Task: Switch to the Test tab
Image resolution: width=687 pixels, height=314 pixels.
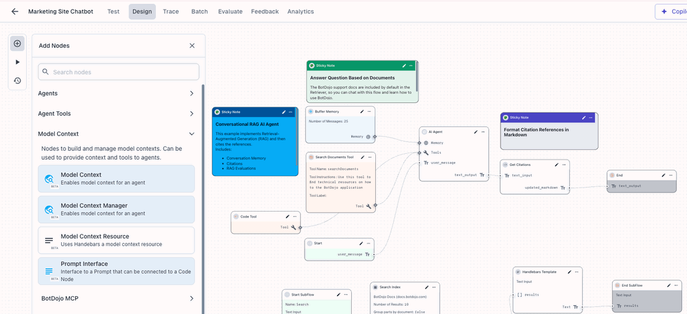Action: pyautogui.click(x=113, y=12)
